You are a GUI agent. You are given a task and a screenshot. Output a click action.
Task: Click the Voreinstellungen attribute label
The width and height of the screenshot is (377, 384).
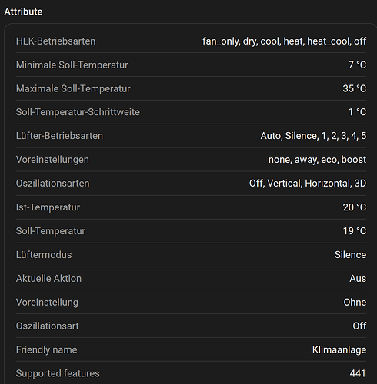pyautogui.click(x=52, y=160)
